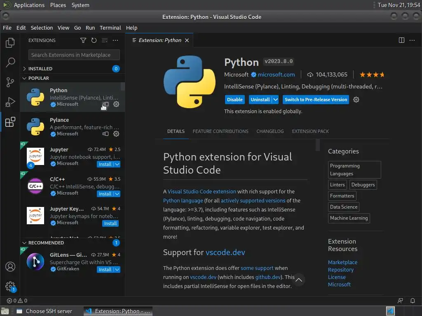
Task: Click the Python extension star rating
Action: pos(372,75)
